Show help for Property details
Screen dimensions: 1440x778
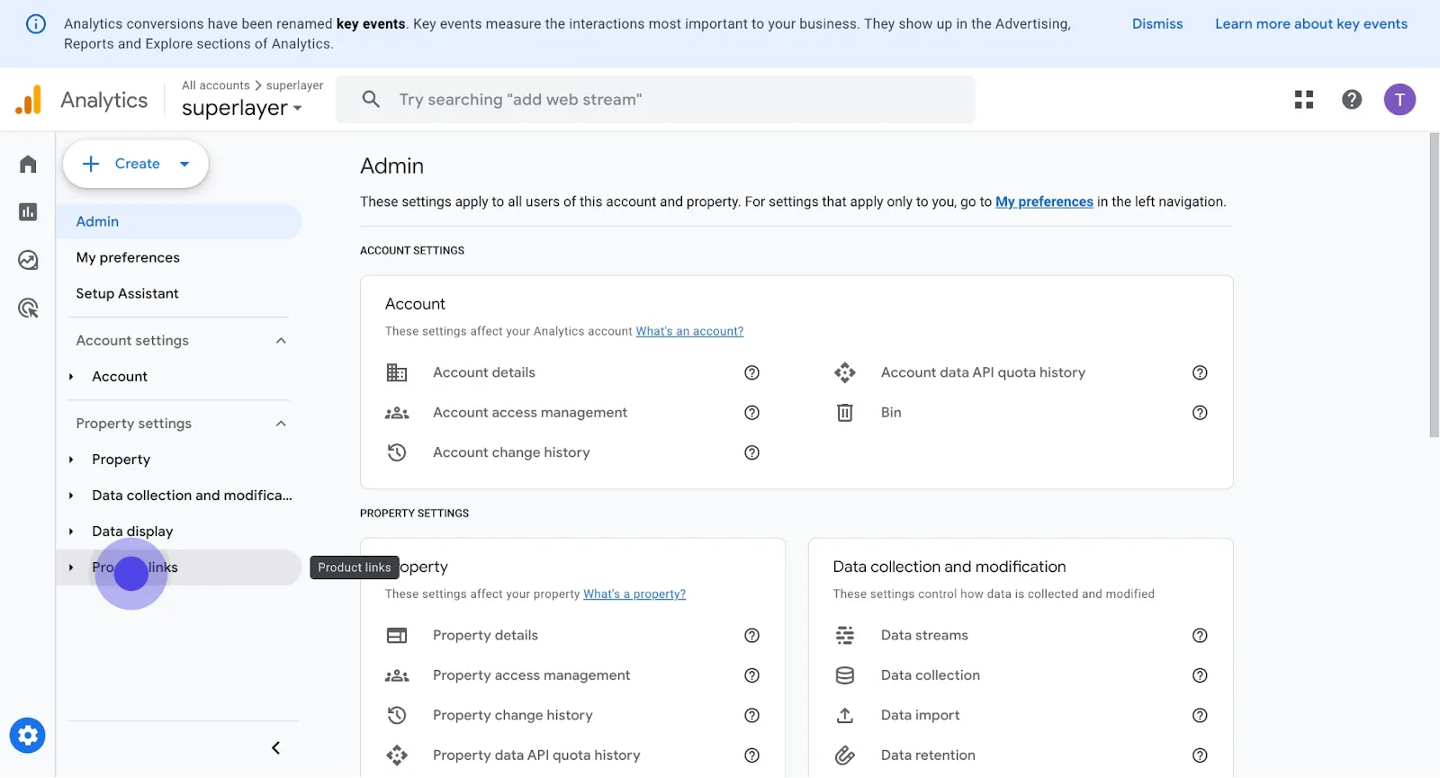coord(752,636)
